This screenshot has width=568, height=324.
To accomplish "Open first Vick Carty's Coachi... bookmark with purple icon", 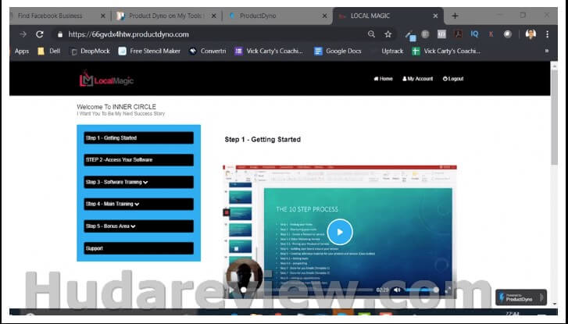I will 269,51.
